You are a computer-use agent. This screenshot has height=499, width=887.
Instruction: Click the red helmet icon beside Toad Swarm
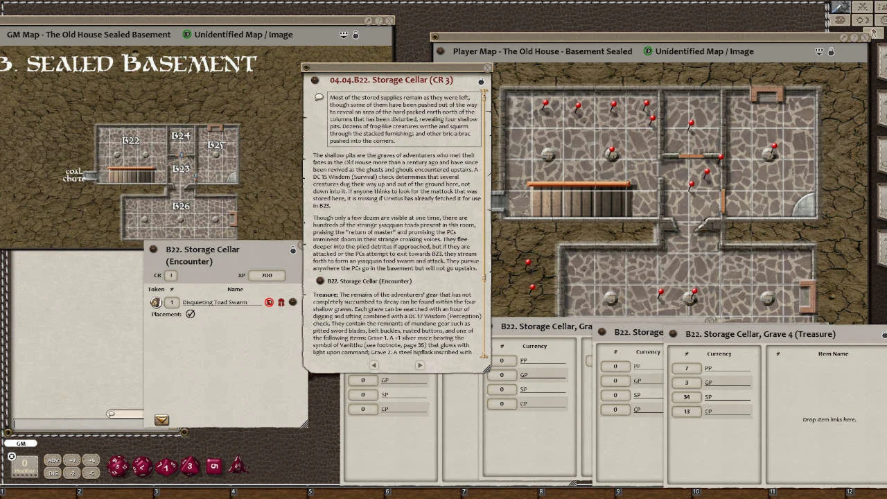pos(281,302)
